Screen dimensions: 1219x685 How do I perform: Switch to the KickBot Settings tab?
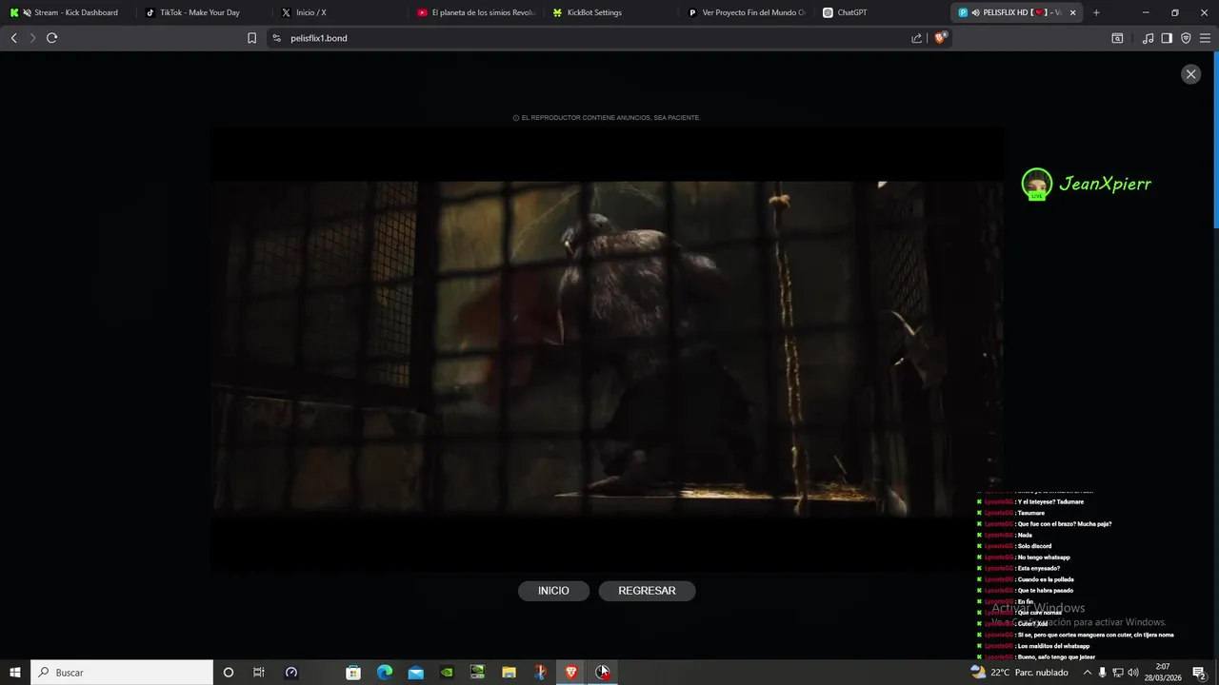click(611, 12)
